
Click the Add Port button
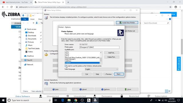tap(112, 53)
